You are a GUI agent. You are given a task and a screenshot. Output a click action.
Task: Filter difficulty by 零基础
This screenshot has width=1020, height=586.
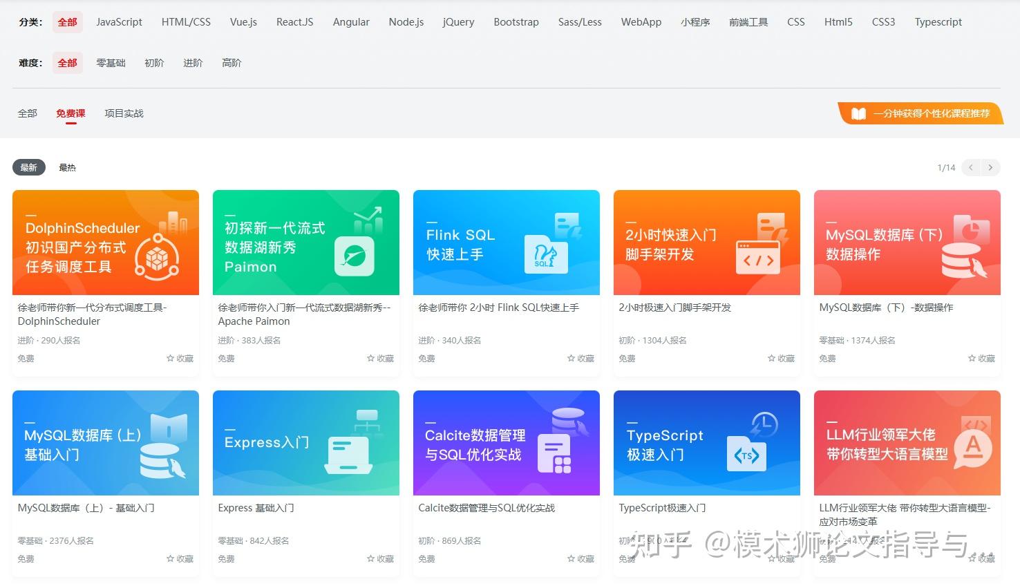(111, 63)
